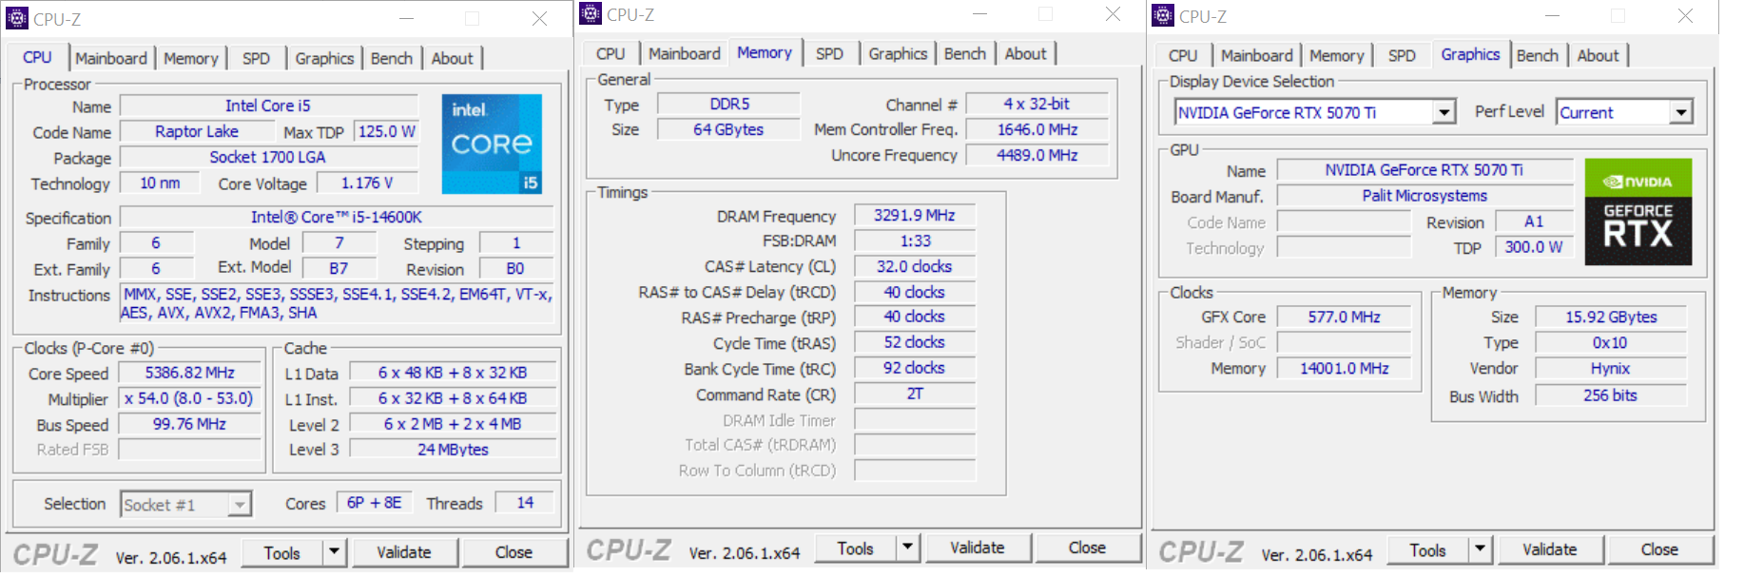The height and width of the screenshot is (577, 1744).
Task: Click the Intel Core i5 logo badge
Action: click(x=492, y=144)
